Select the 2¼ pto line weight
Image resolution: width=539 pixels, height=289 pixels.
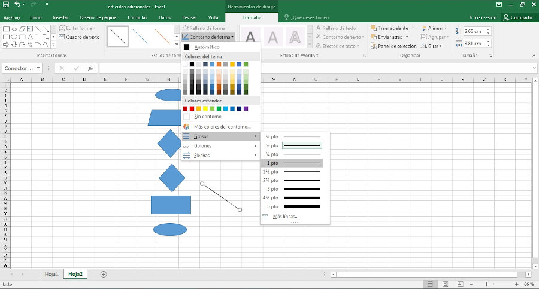tap(292, 181)
